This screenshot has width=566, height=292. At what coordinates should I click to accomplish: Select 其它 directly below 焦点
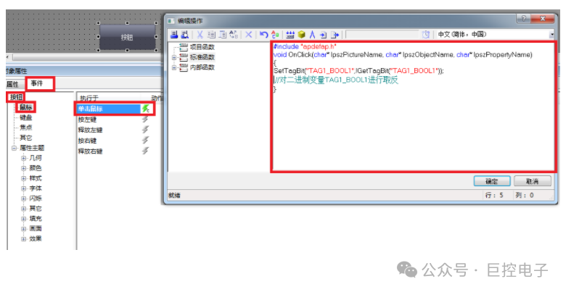tap(26, 138)
